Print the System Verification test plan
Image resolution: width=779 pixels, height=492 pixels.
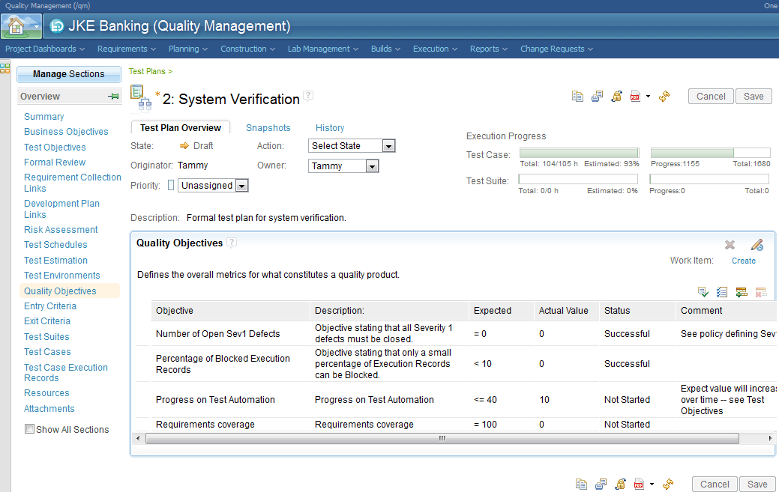(597, 96)
